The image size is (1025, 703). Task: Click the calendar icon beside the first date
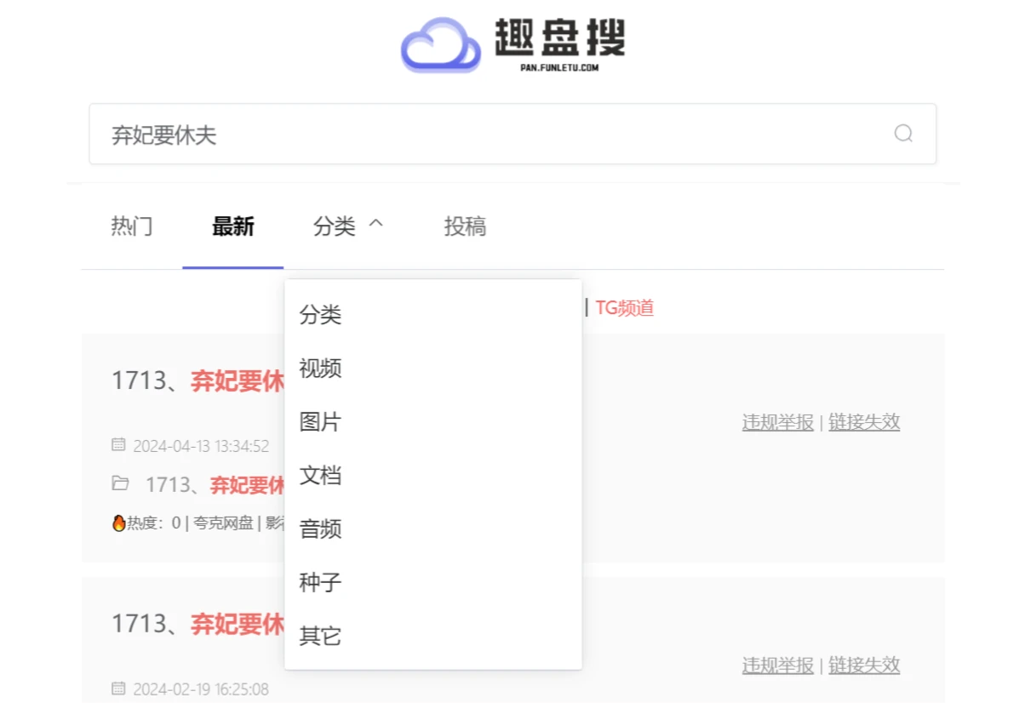[119, 445]
